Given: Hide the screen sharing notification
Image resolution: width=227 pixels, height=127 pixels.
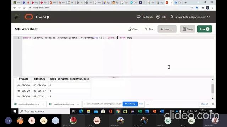Looking at the screenshot, I should click(x=141, y=104).
